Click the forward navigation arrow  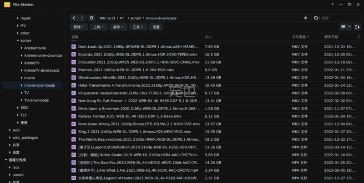coord(82,18)
